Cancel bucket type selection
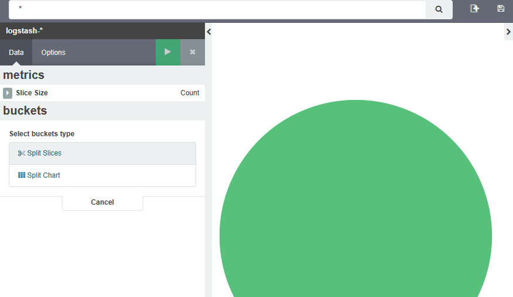 102,202
